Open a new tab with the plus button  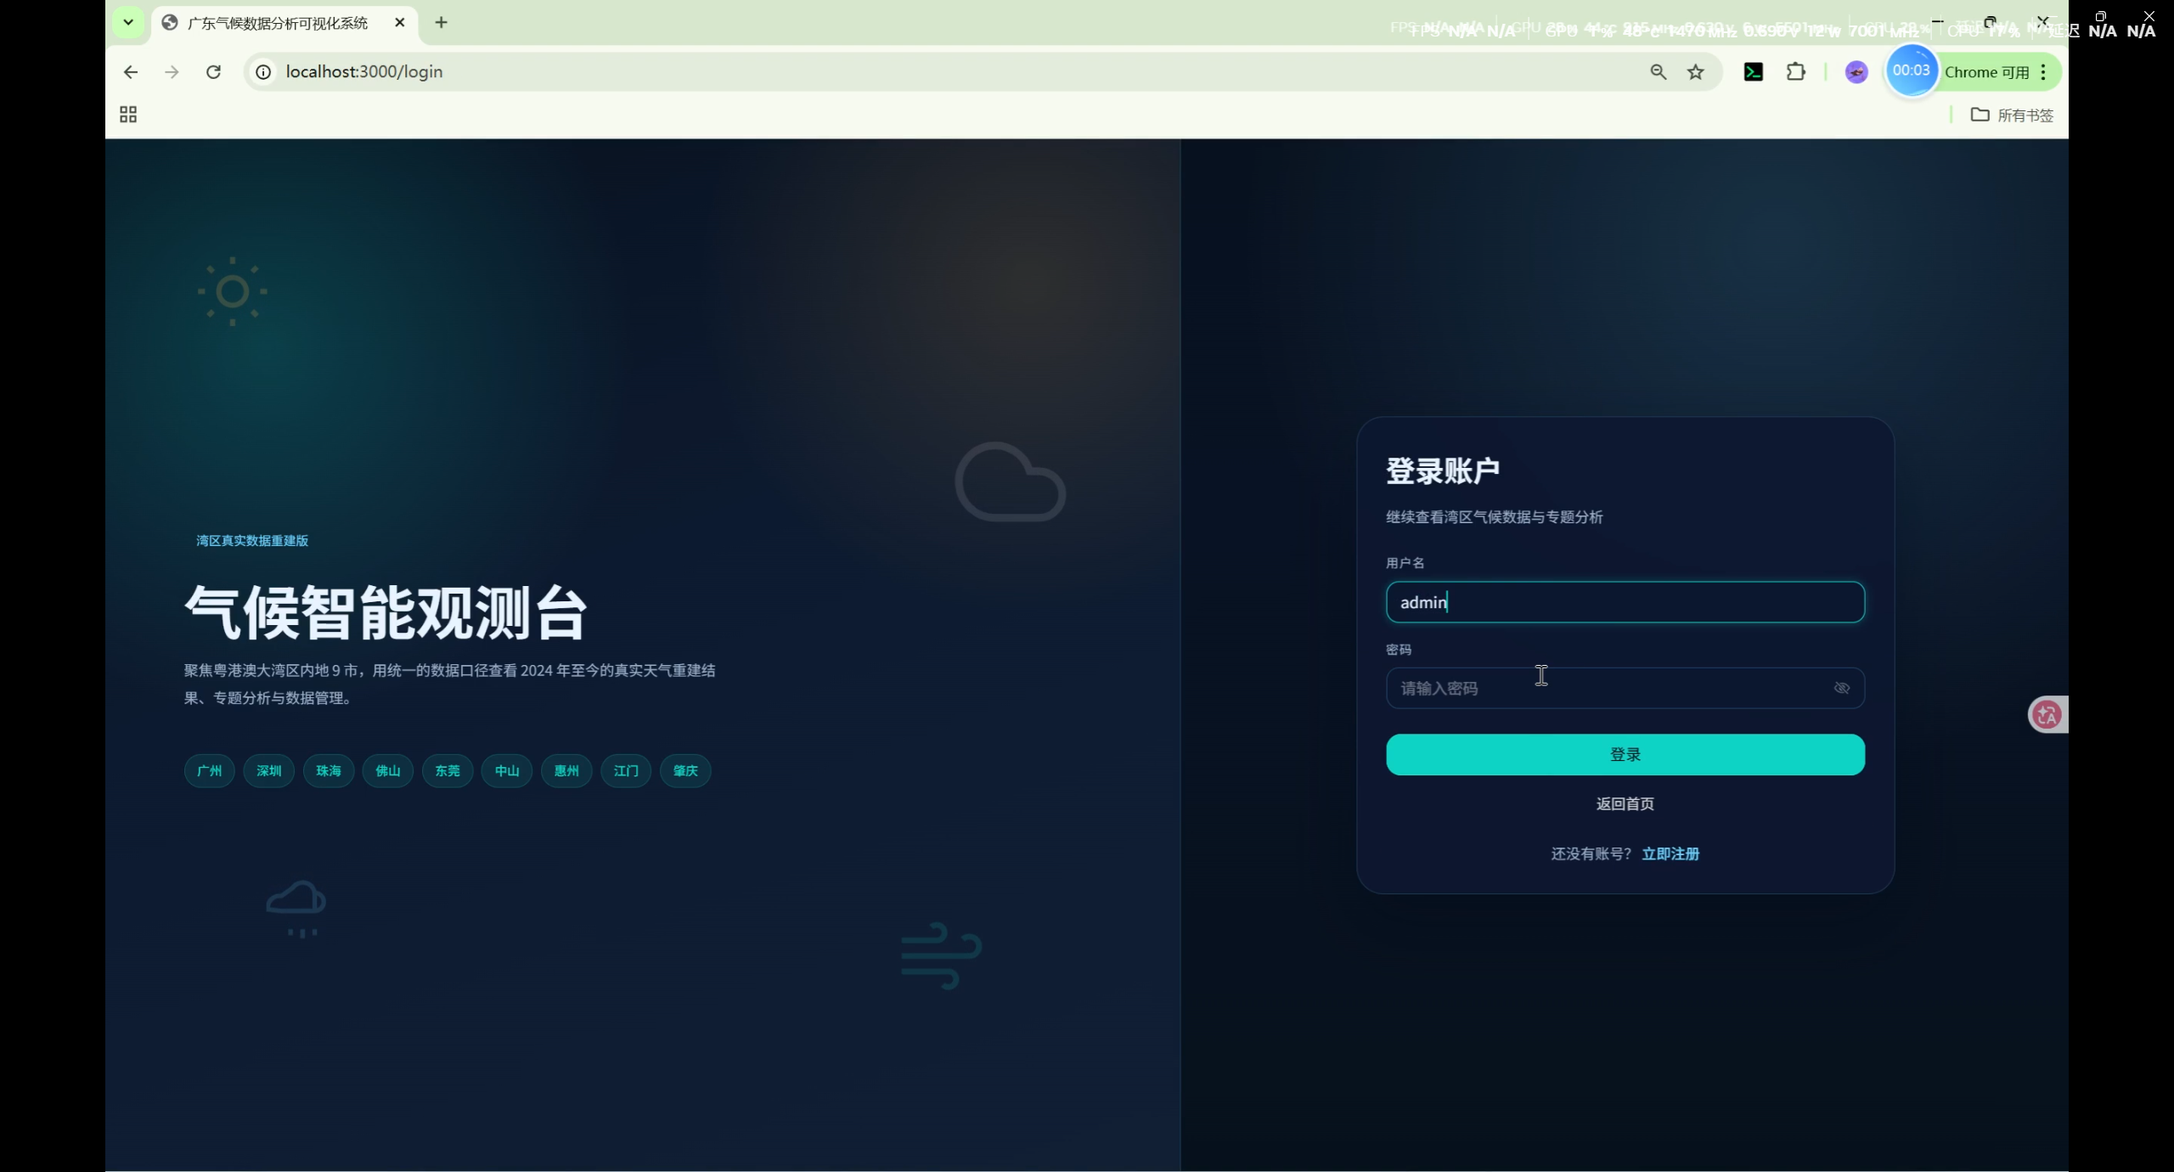pos(441,23)
